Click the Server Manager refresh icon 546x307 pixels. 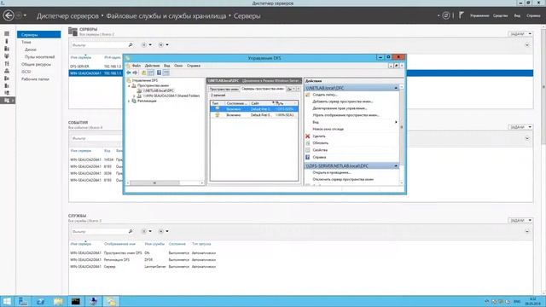[x=445, y=15]
